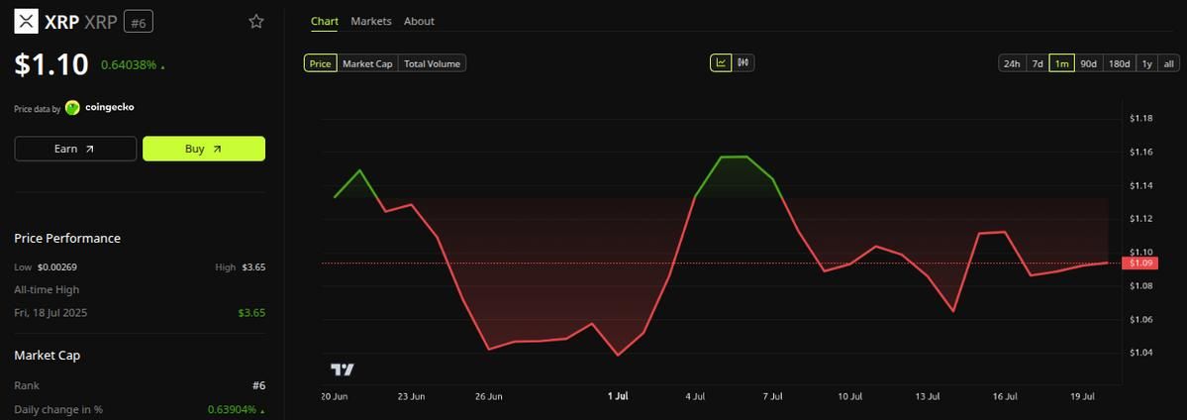The height and width of the screenshot is (420, 1187).
Task: Click the 1 Jul date label on chart axis
Action: tap(619, 396)
